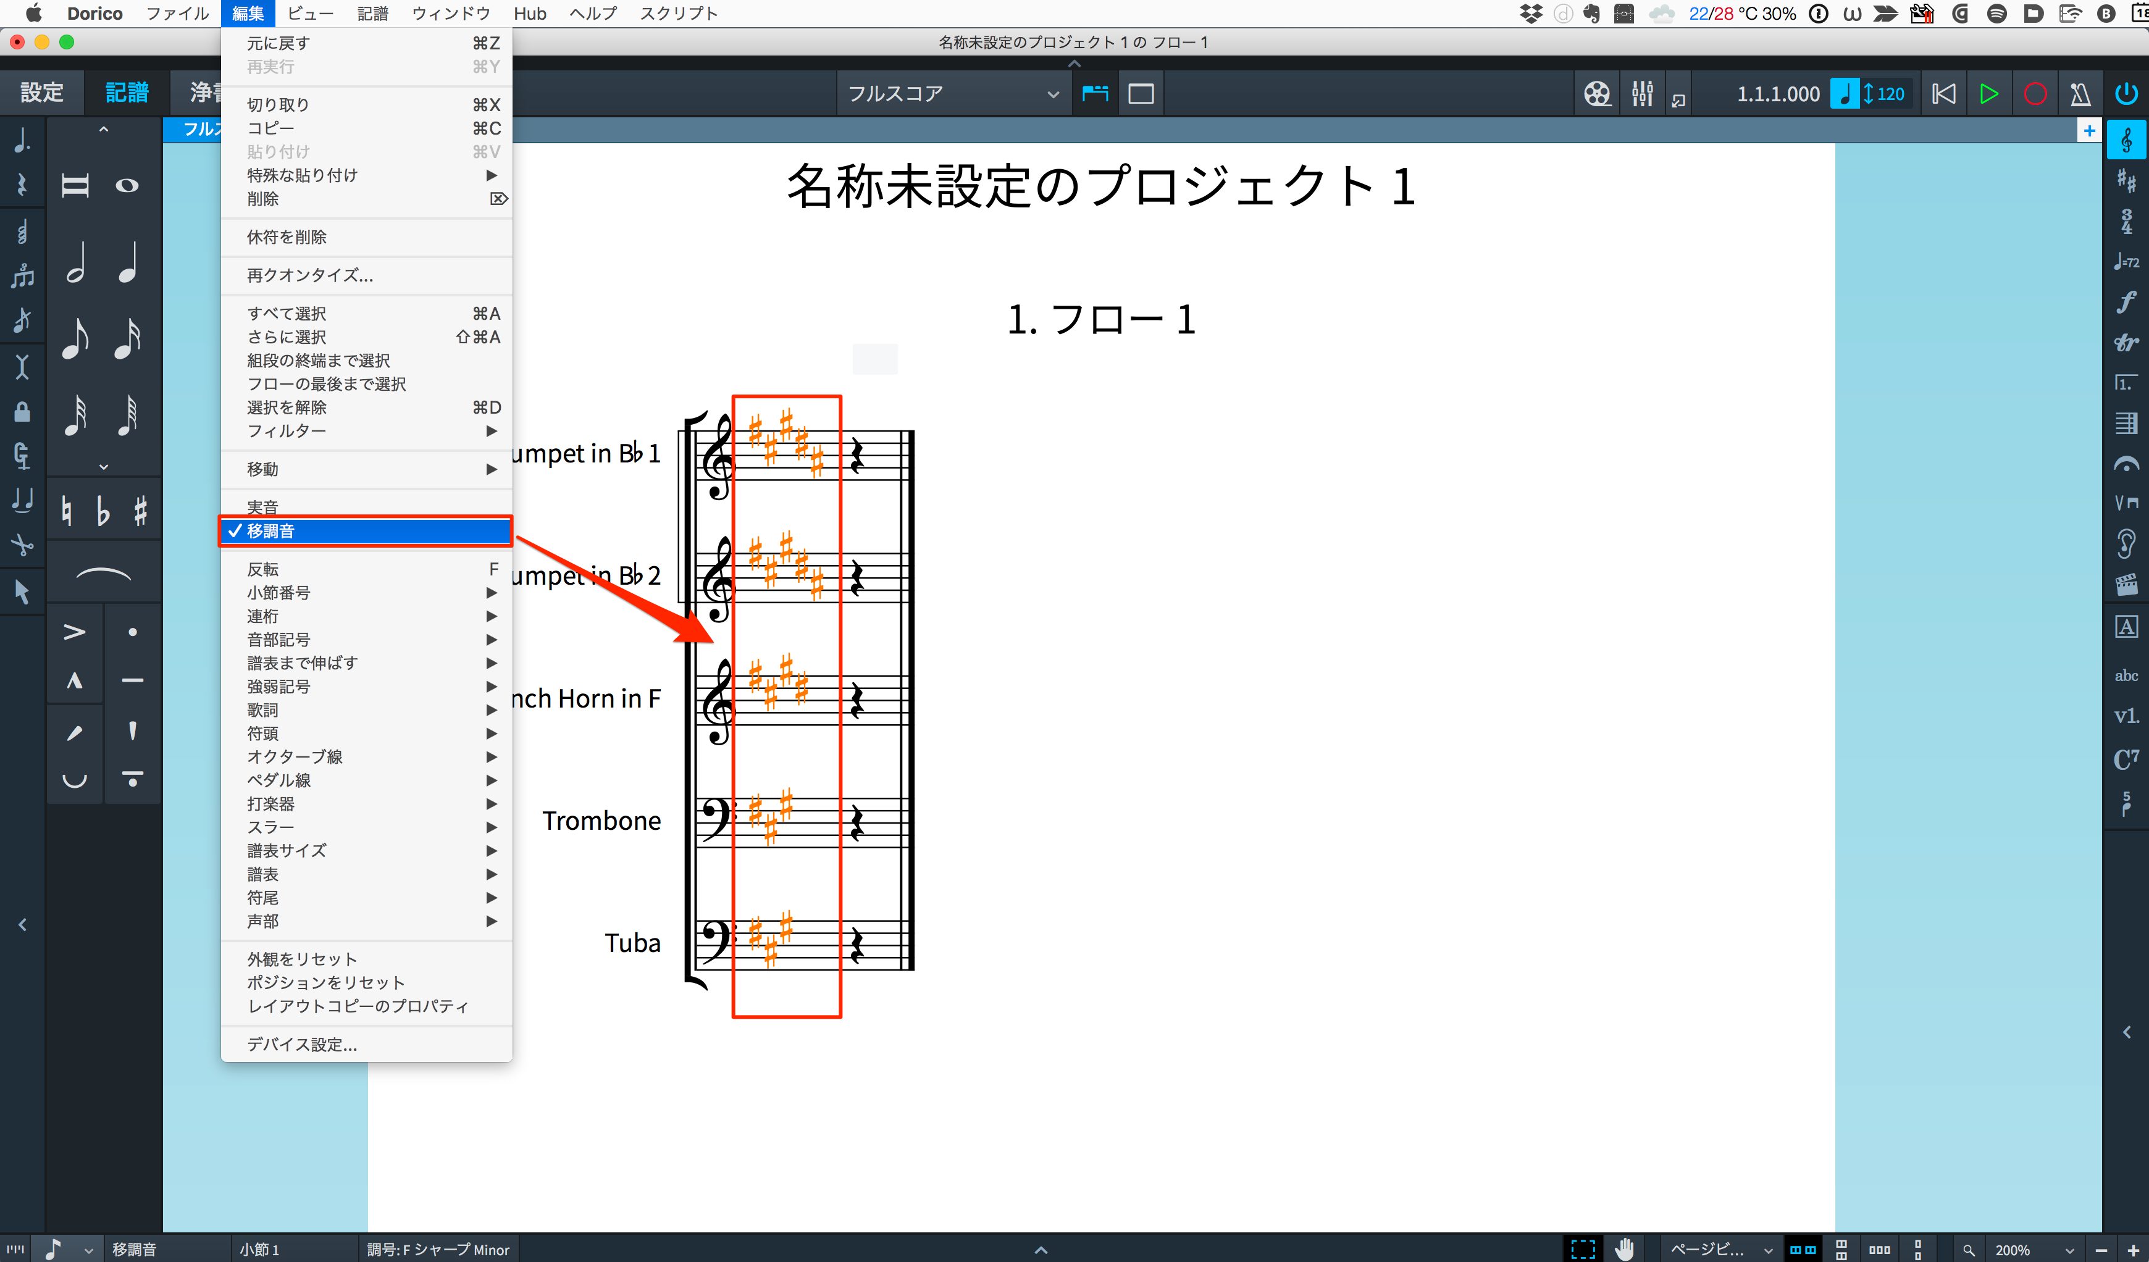
Task: Open the Apple menu
Action: (34, 14)
